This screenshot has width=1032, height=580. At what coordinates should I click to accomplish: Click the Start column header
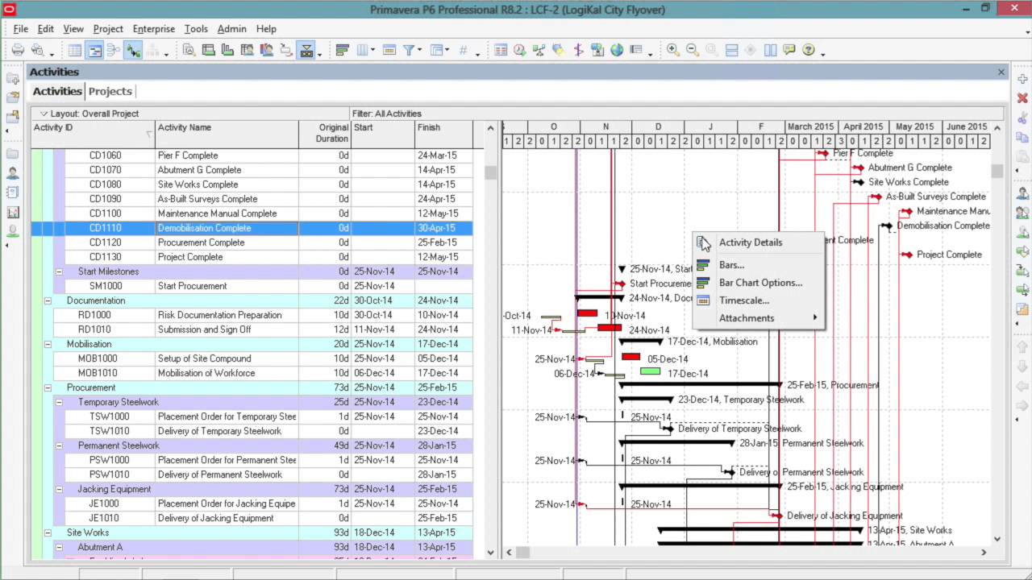coord(383,133)
